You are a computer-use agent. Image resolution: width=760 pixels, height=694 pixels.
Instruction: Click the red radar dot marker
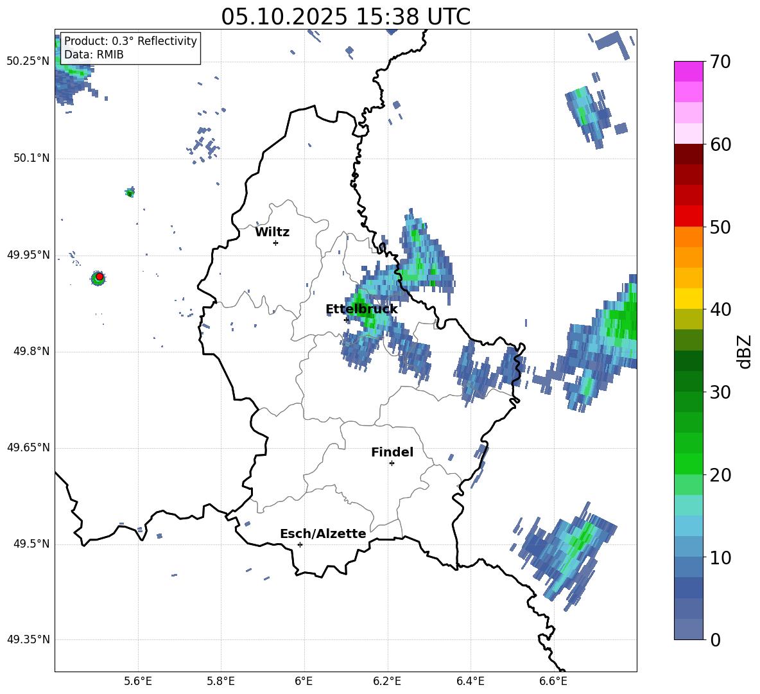[x=99, y=277]
